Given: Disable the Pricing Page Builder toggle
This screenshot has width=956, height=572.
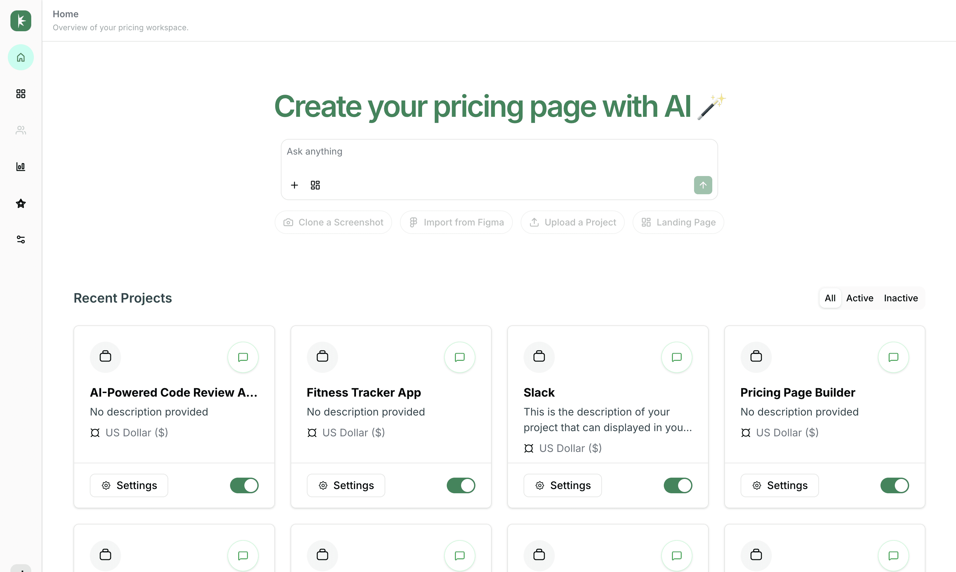Looking at the screenshot, I should click(x=895, y=485).
